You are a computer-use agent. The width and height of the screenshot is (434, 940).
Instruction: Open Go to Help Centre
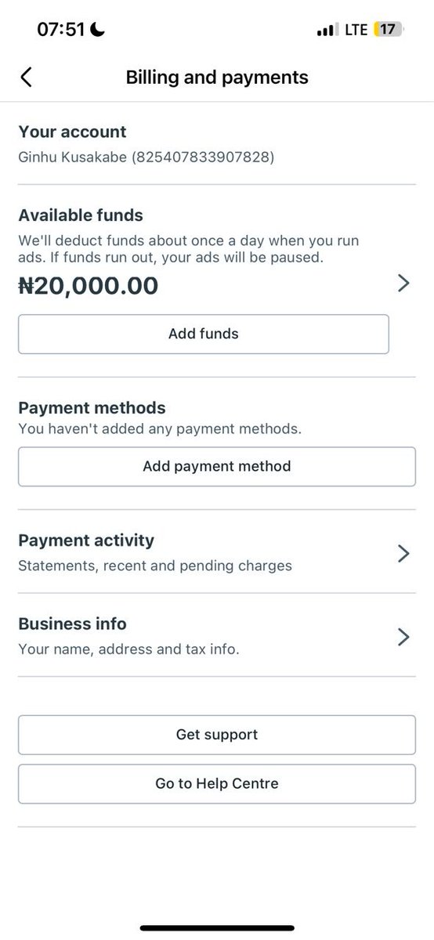click(217, 783)
